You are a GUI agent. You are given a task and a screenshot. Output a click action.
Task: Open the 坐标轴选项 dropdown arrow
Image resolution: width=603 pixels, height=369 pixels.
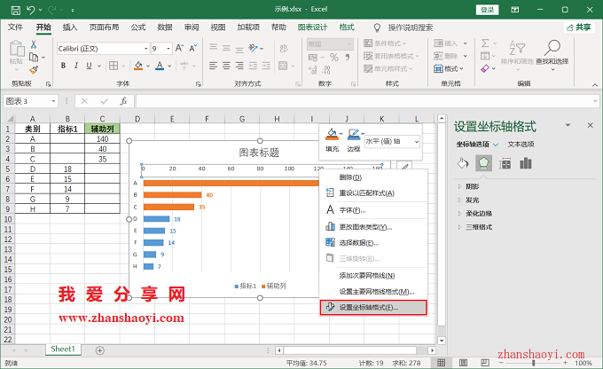(496, 145)
